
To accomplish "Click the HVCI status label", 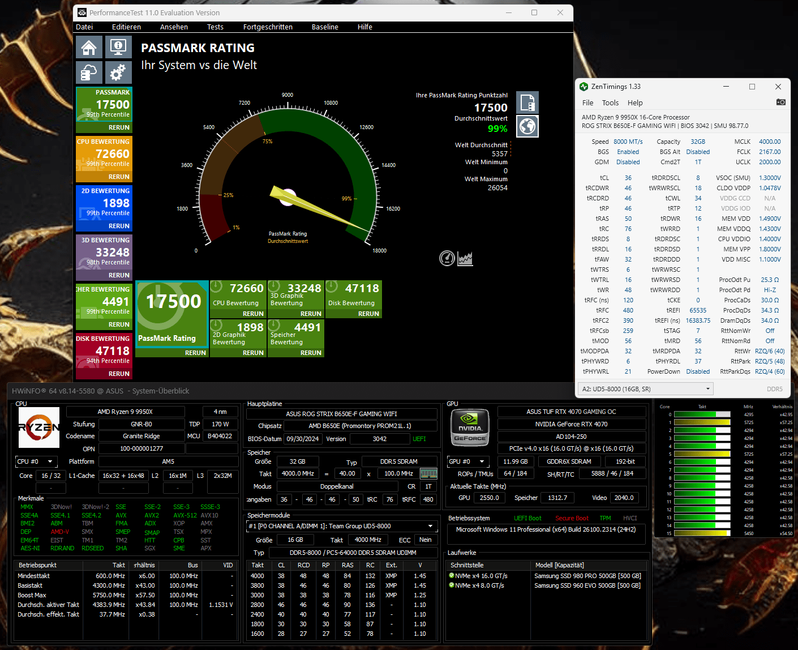I will click(x=630, y=518).
